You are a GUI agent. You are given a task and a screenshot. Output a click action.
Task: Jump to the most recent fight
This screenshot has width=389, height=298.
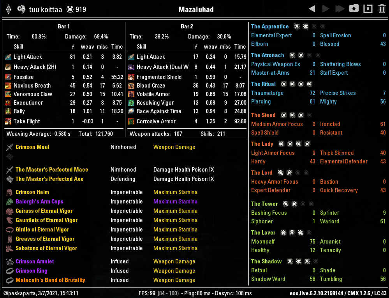pyautogui.click(x=340, y=9)
